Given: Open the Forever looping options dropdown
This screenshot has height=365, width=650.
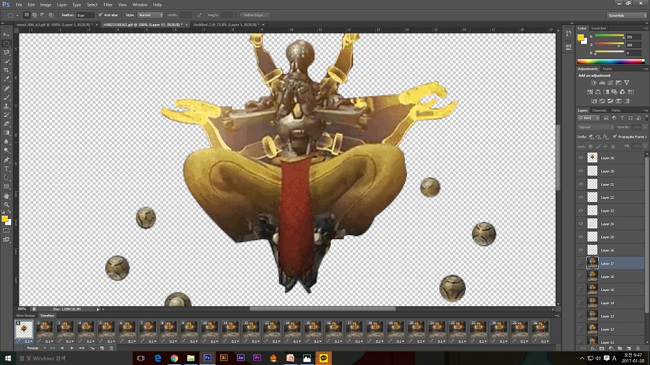Looking at the screenshot, I should [x=36, y=348].
